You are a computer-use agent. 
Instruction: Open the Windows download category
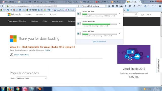pyautogui.click(x=34, y=21)
